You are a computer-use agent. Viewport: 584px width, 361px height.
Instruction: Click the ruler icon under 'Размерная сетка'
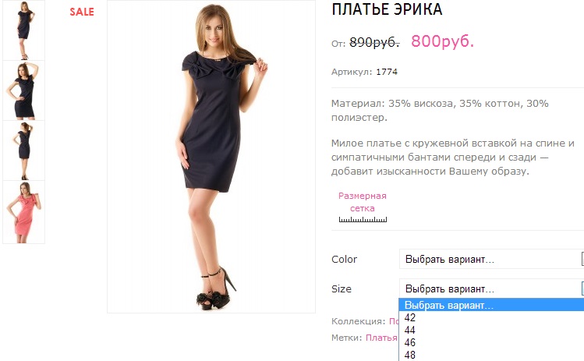coord(363,220)
